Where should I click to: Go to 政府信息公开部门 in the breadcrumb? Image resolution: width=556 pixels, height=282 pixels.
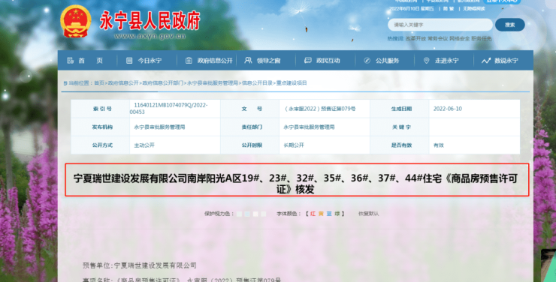[163, 83]
